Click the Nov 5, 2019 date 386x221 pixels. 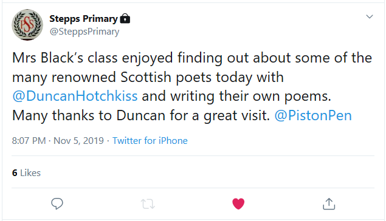pyautogui.click(x=78, y=141)
